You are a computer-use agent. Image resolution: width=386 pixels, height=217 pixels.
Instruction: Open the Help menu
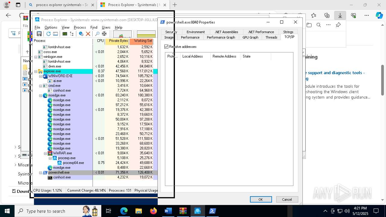point(119,27)
